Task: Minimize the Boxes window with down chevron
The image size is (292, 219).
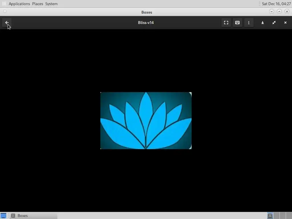Action: click(271, 11)
